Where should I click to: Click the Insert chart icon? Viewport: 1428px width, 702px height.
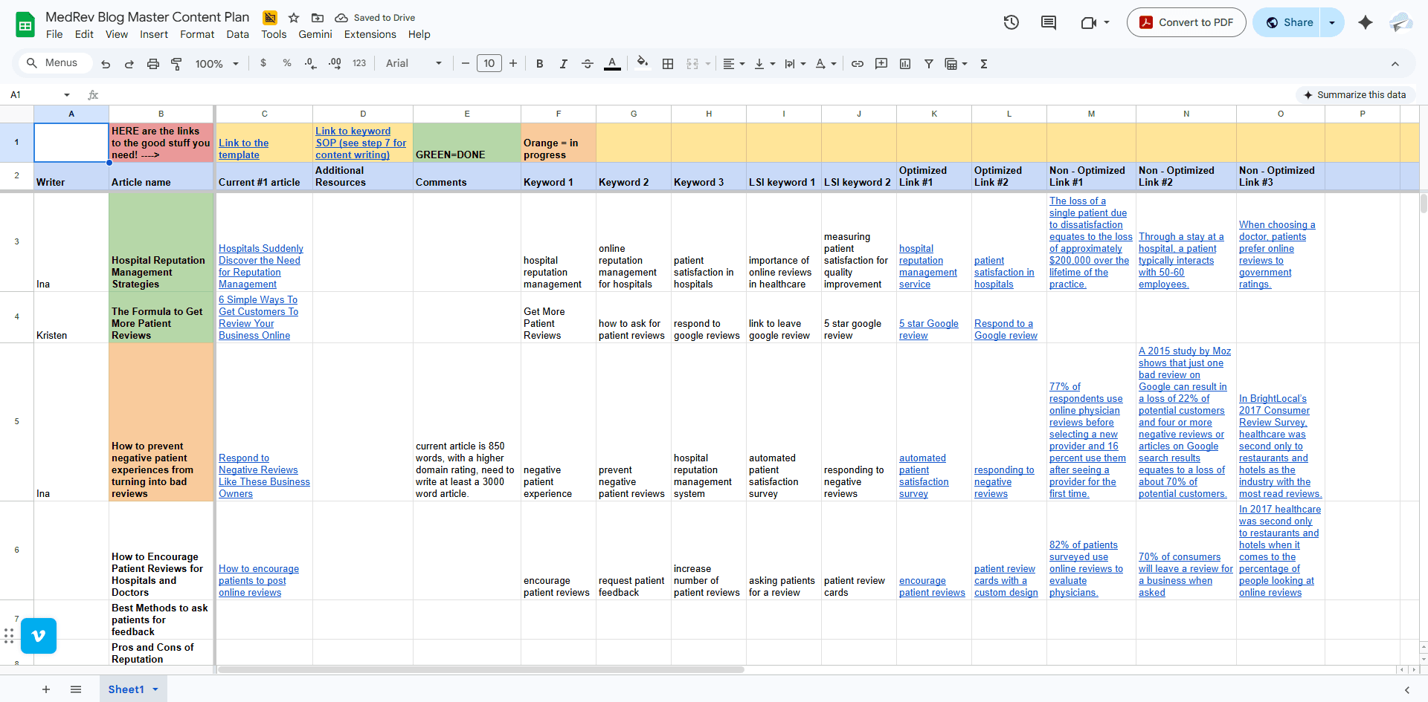(905, 64)
